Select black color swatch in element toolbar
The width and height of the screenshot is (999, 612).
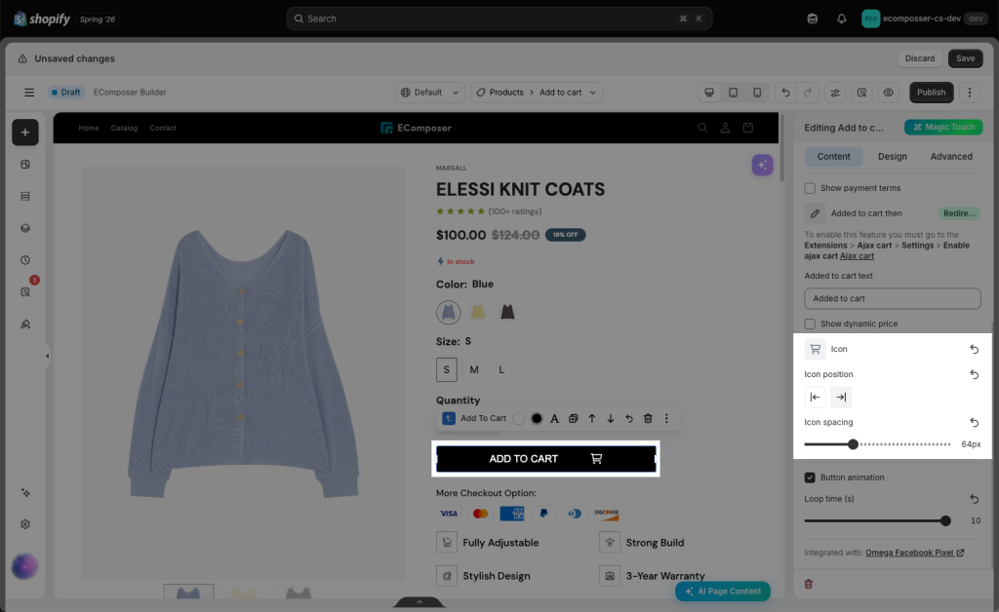pos(537,418)
